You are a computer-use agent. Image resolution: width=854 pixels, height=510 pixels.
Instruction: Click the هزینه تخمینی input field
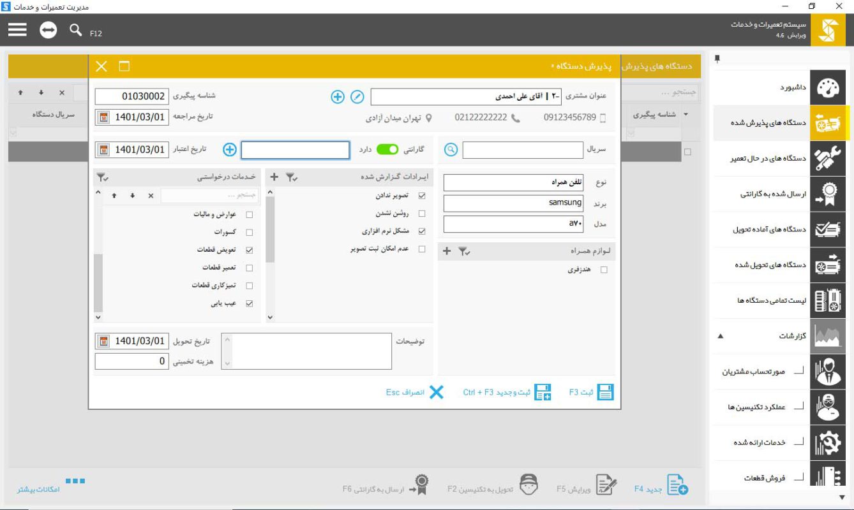(131, 361)
